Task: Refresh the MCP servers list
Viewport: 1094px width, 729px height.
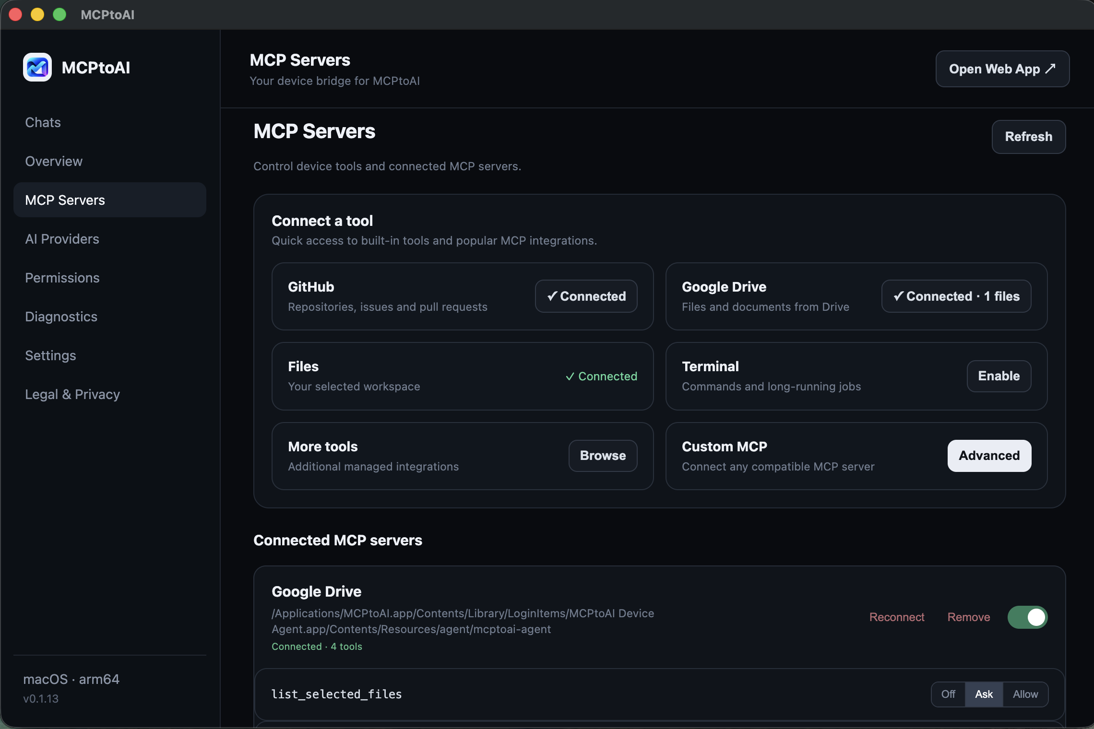Action: 1029,137
